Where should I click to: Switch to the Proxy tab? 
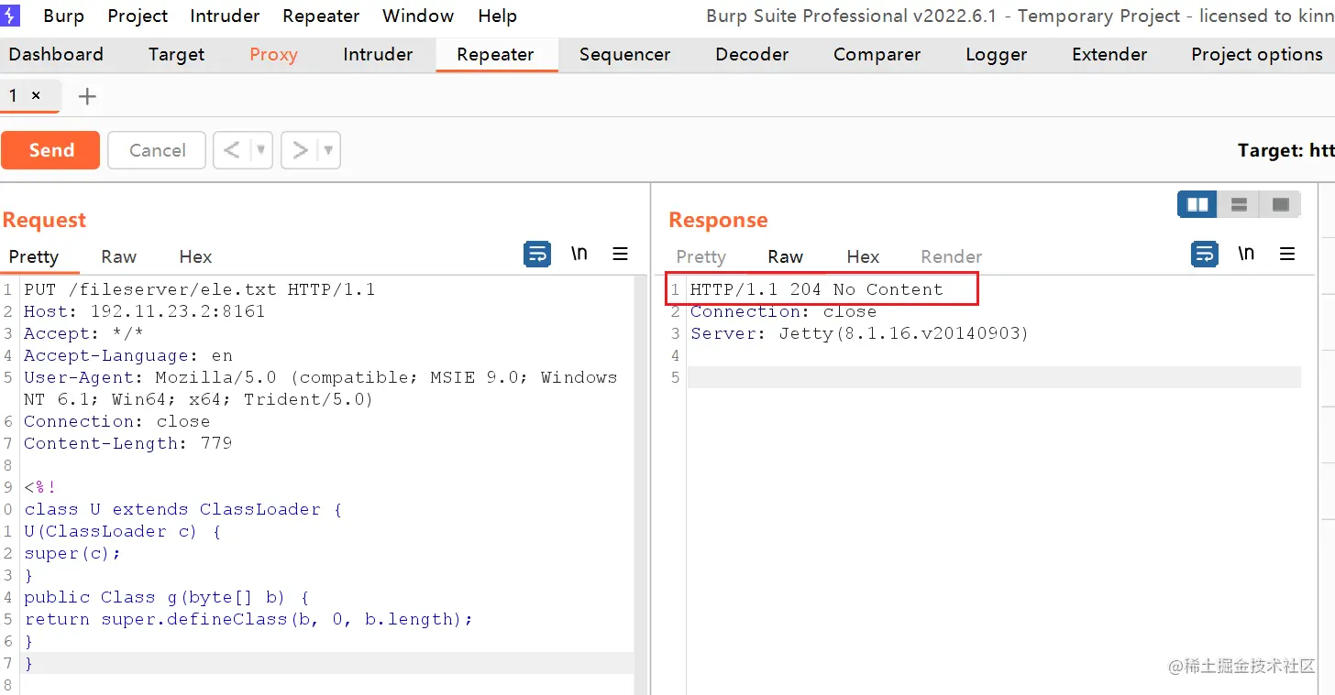(273, 54)
